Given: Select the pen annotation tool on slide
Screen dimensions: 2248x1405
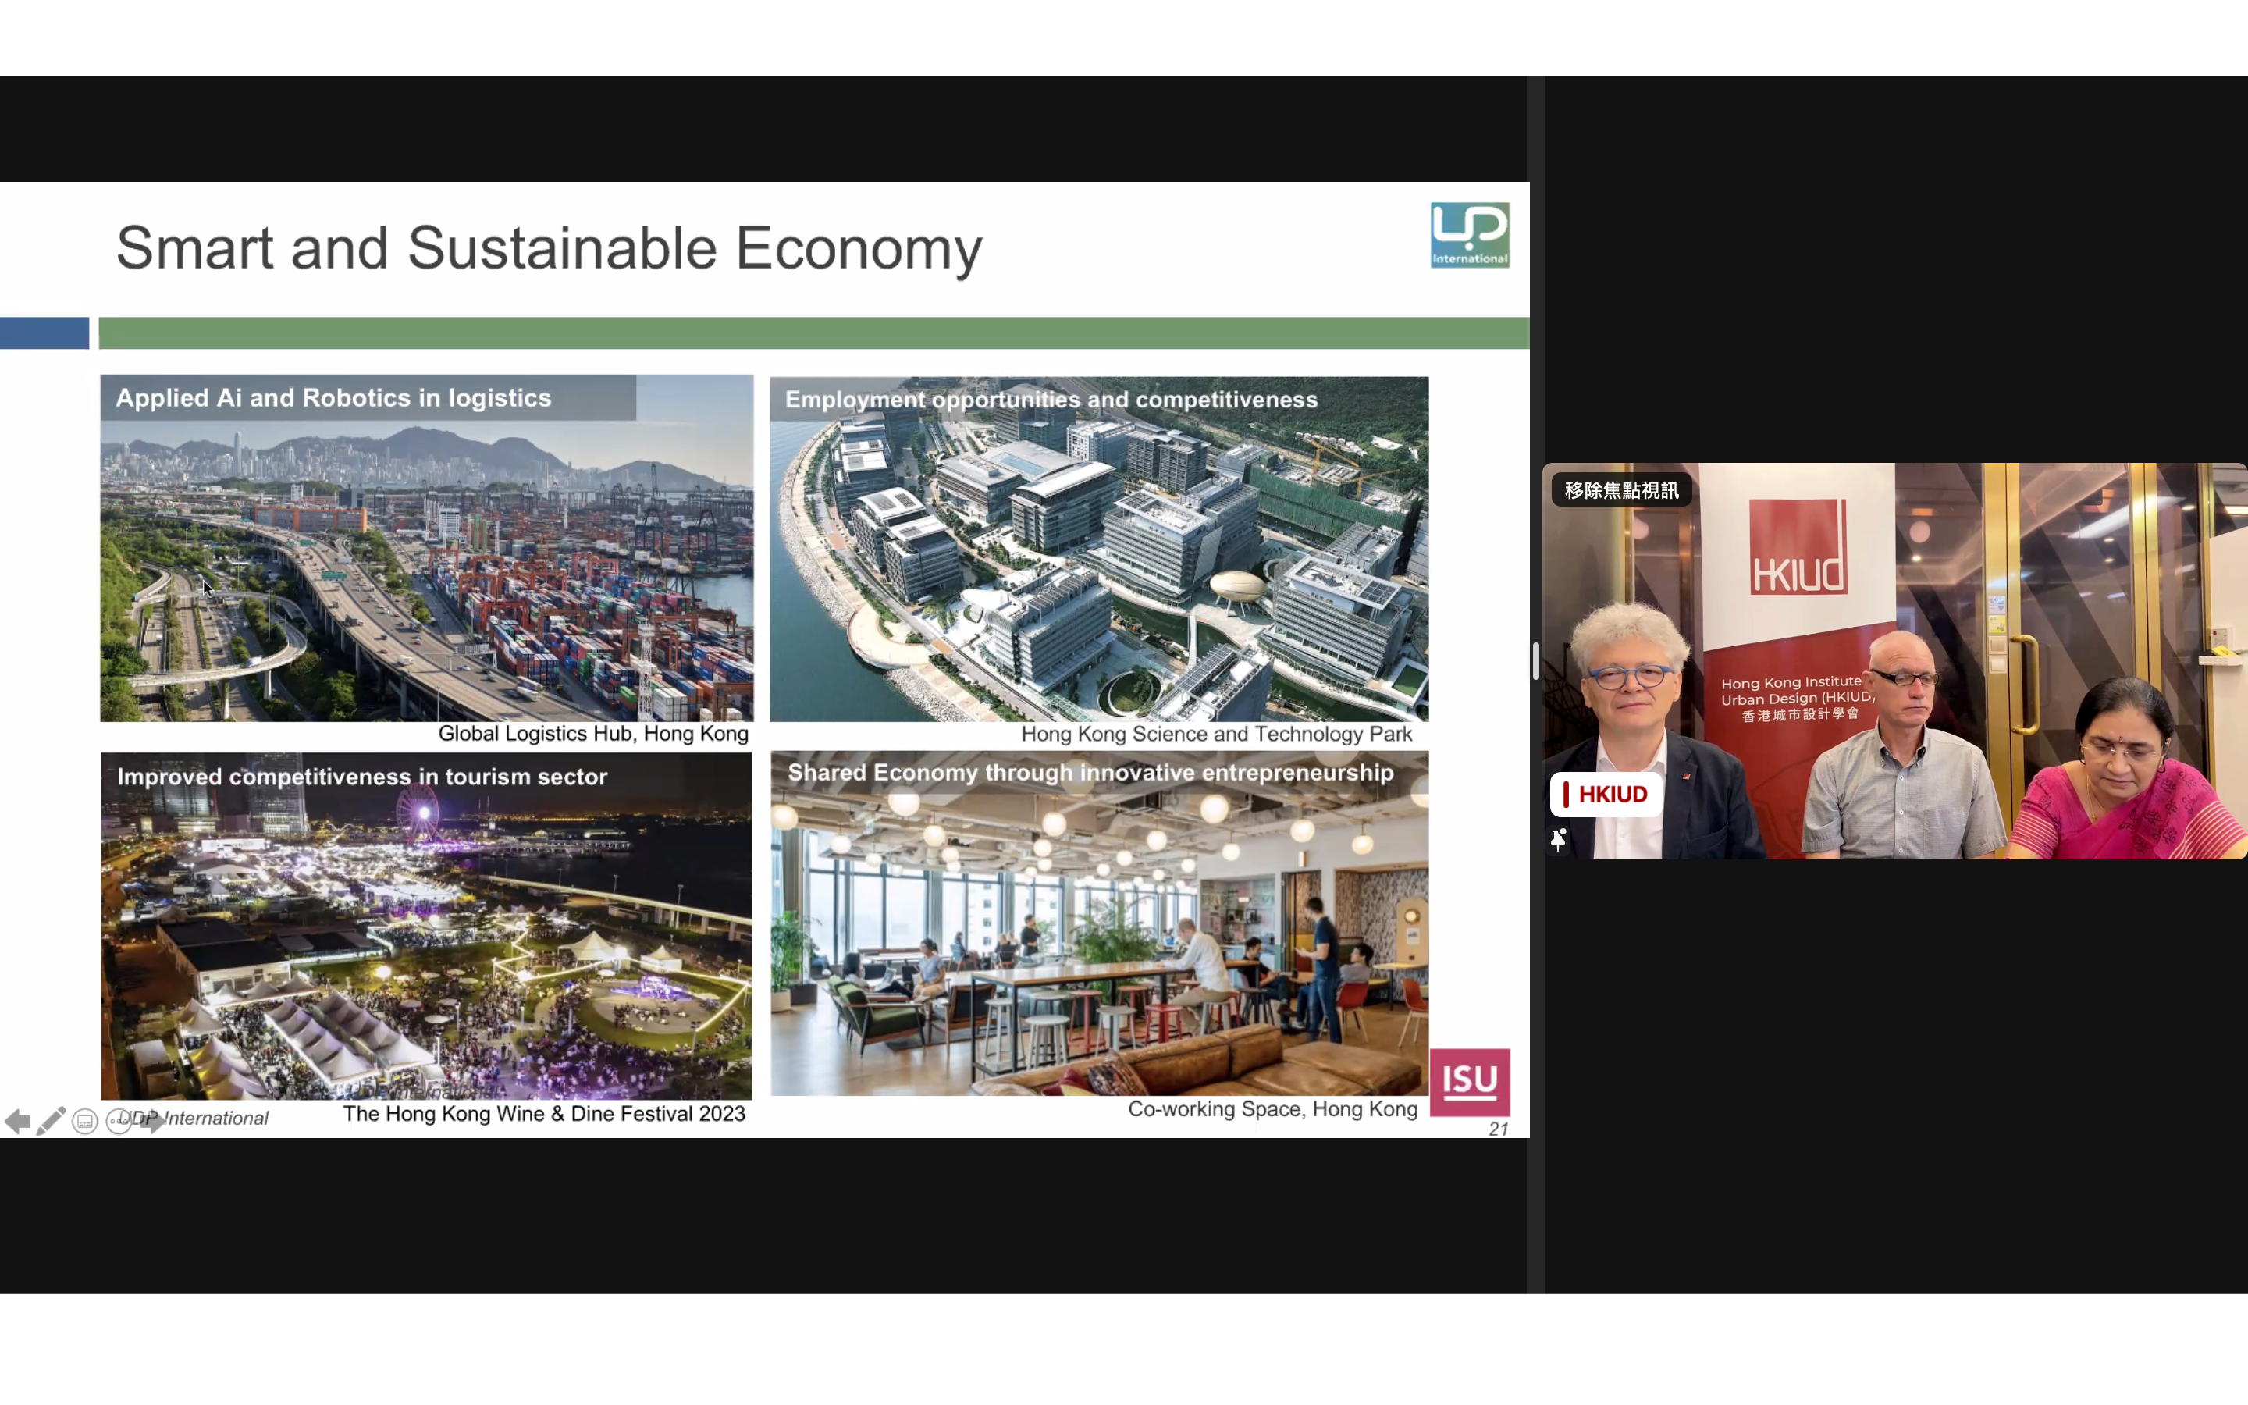Looking at the screenshot, I should tap(50, 1121).
